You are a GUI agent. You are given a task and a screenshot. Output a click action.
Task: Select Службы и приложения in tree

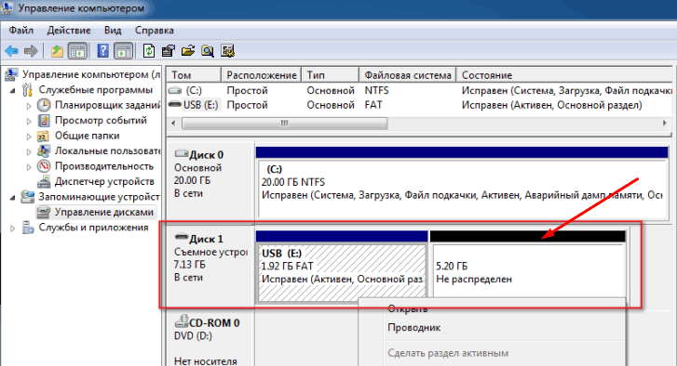pos(93,228)
